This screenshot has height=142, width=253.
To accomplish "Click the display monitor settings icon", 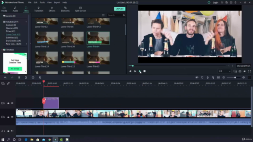I will 235,71.
